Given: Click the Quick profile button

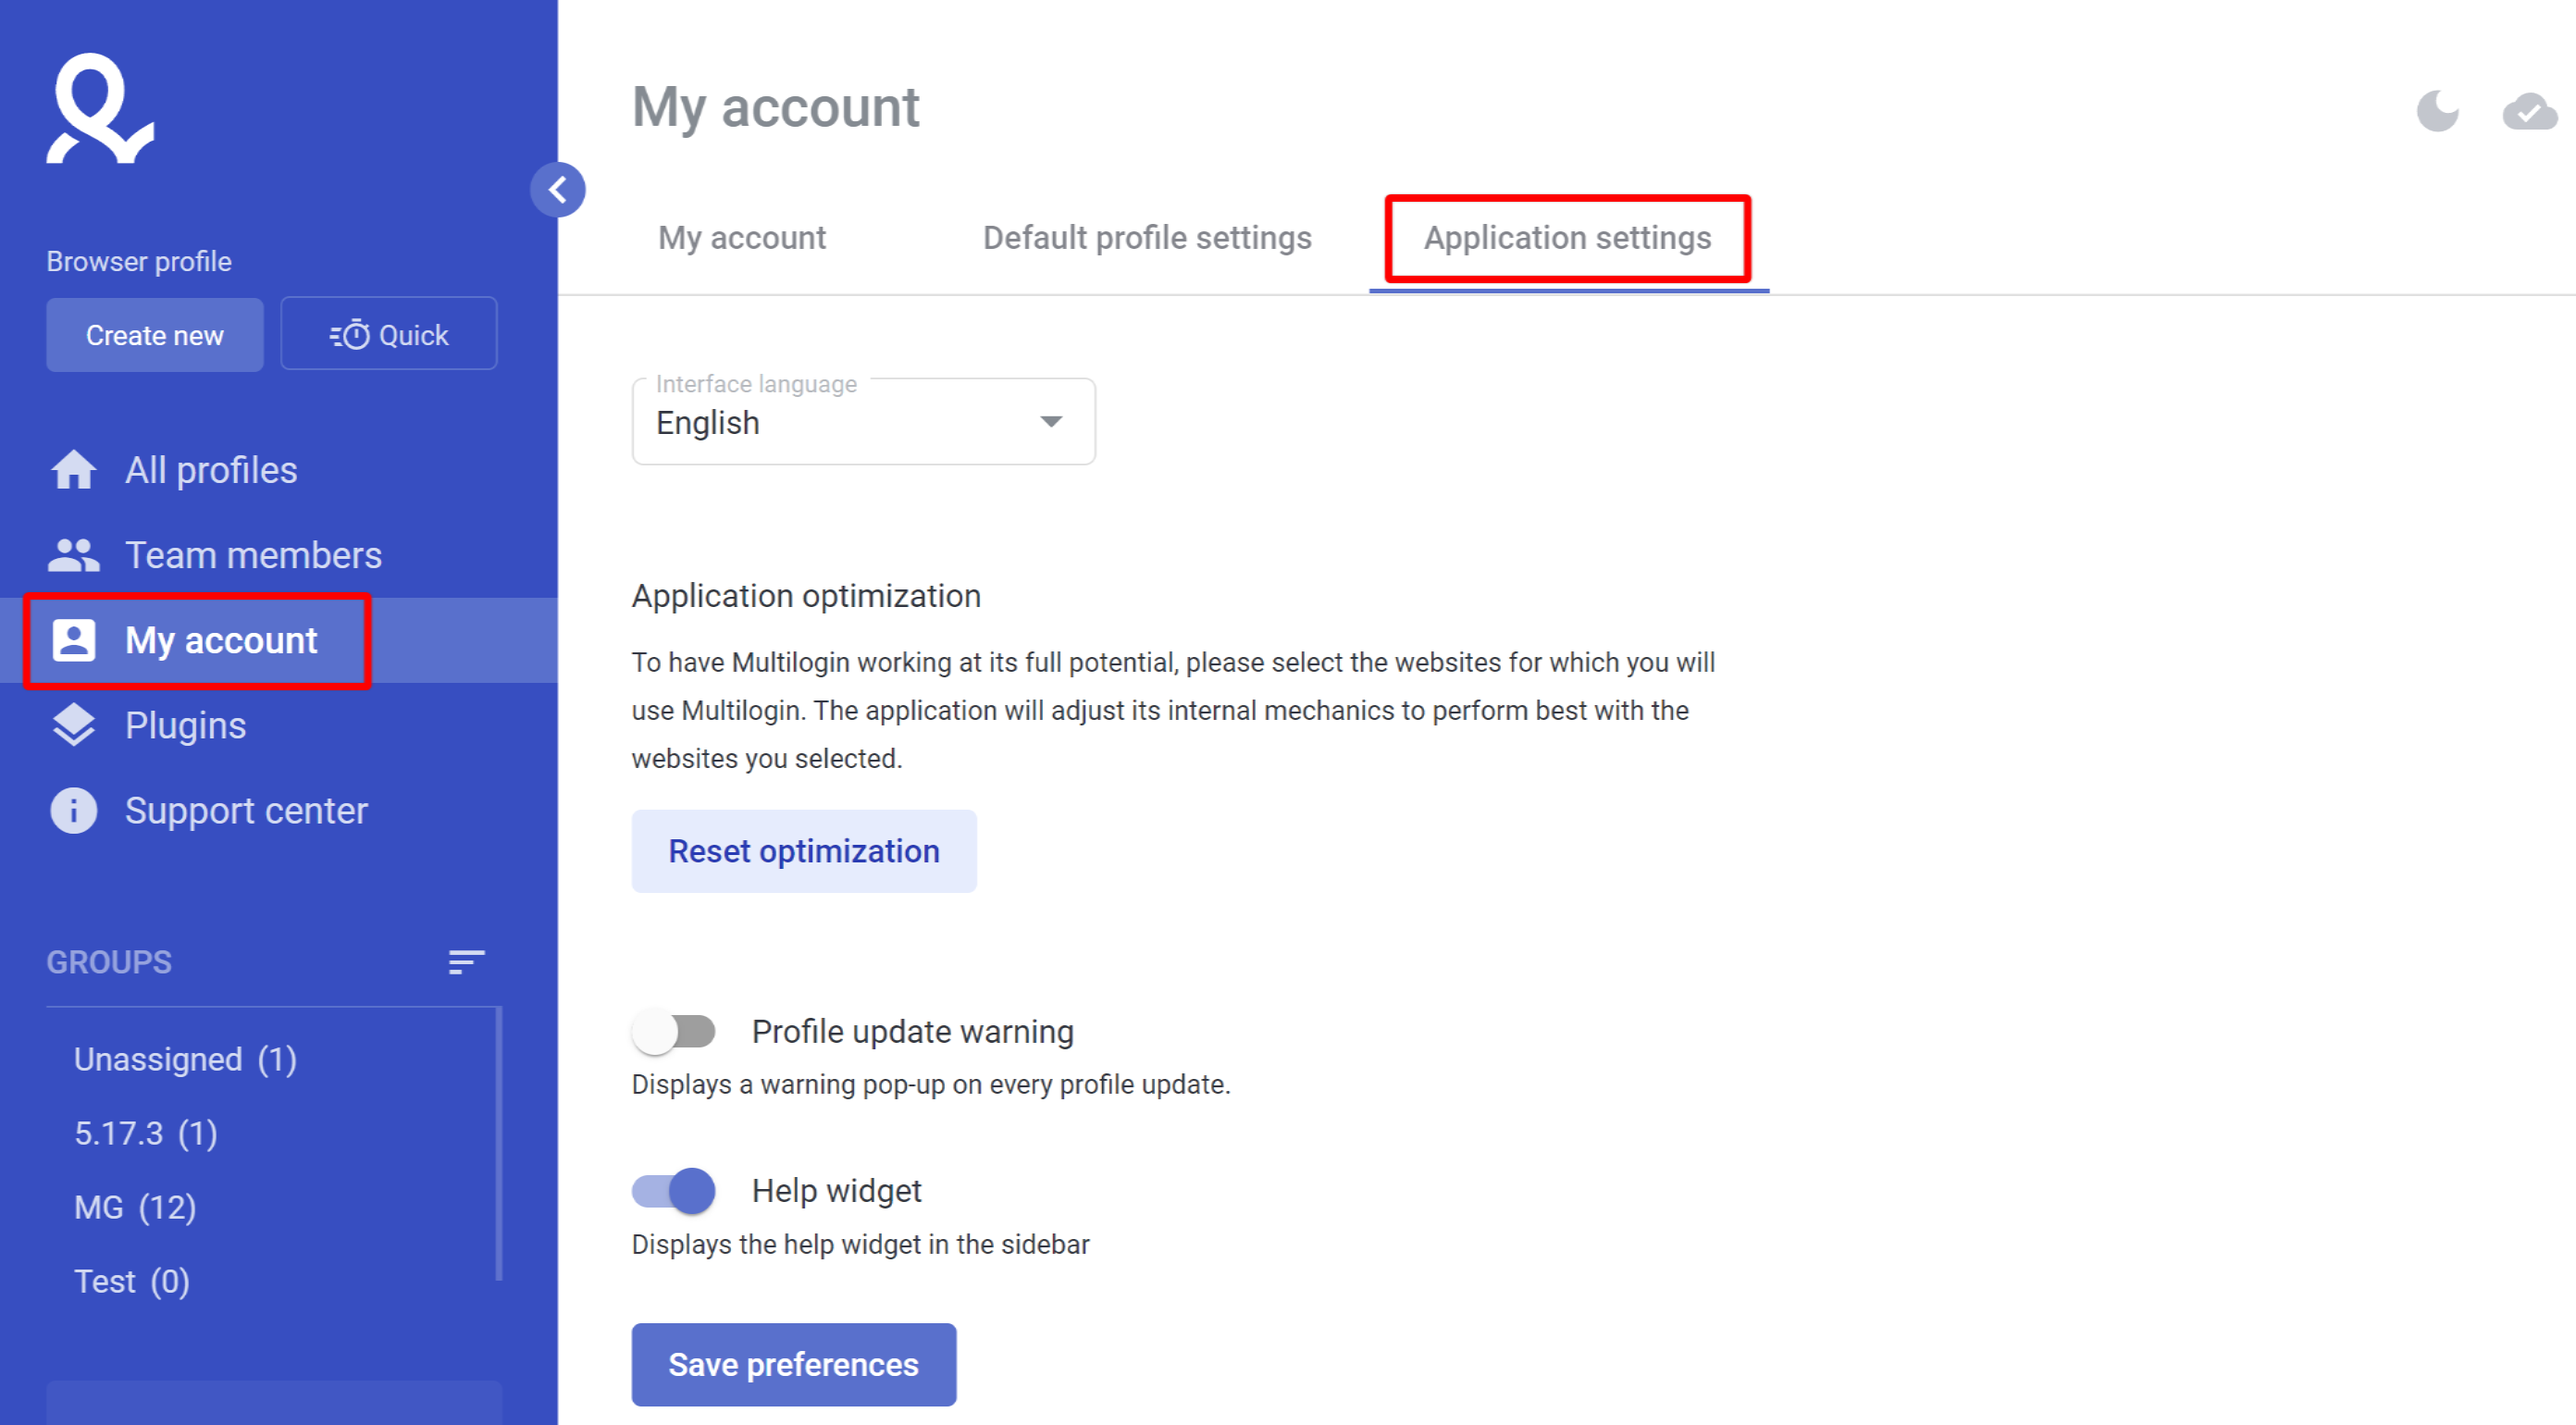Looking at the screenshot, I should pyautogui.click(x=389, y=334).
